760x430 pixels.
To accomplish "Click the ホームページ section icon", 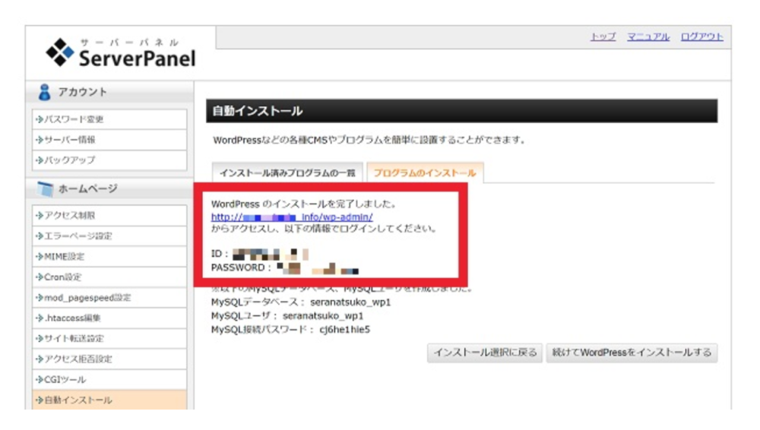I will (x=45, y=188).
